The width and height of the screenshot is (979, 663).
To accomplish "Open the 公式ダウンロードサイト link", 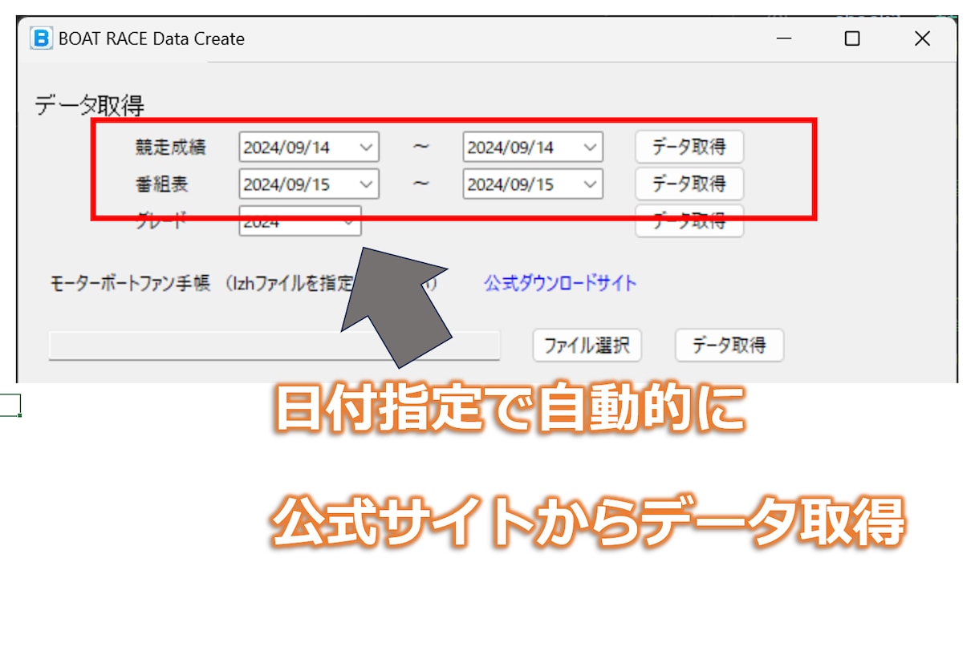I will point(560,283).
